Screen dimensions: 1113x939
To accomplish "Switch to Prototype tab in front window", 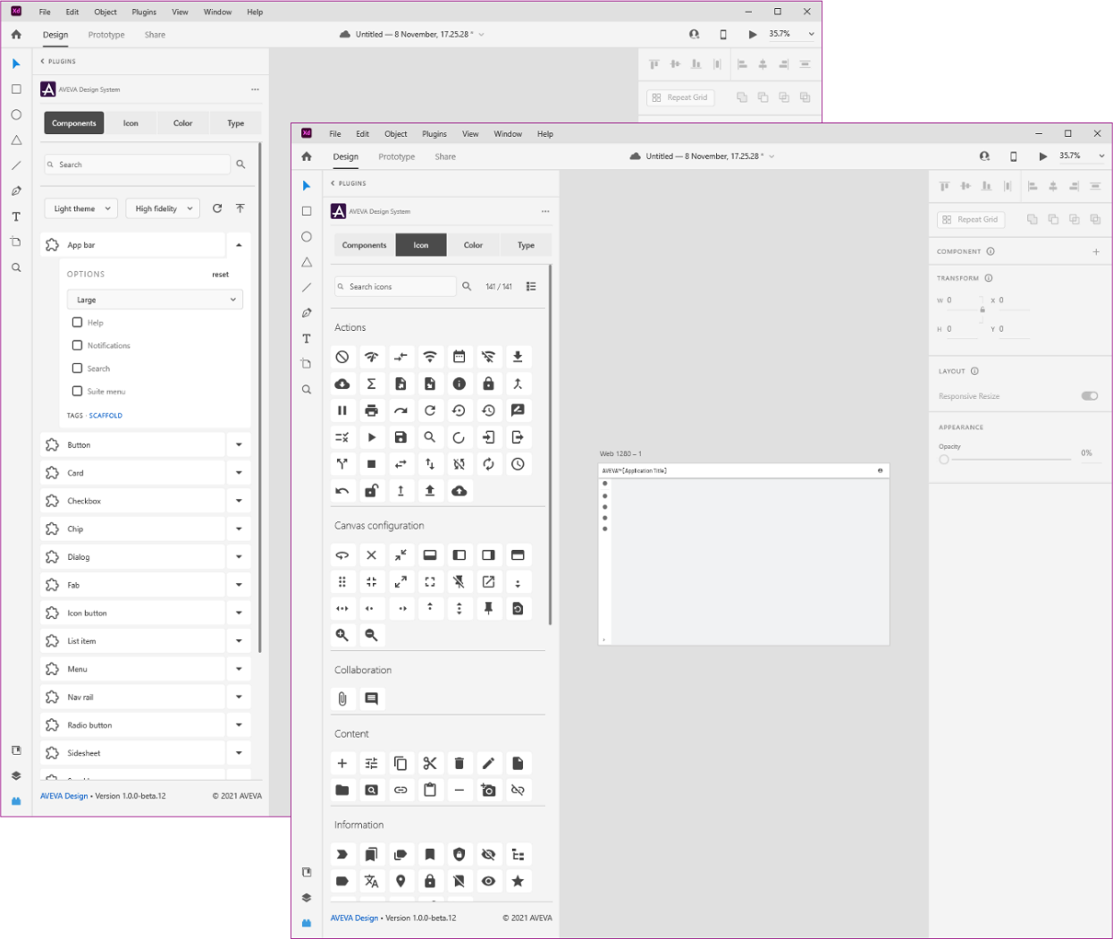I will click(396, 156).
